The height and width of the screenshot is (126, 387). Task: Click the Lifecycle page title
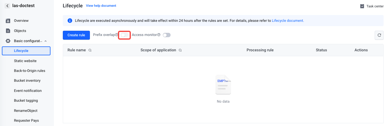tap(73, 6)
